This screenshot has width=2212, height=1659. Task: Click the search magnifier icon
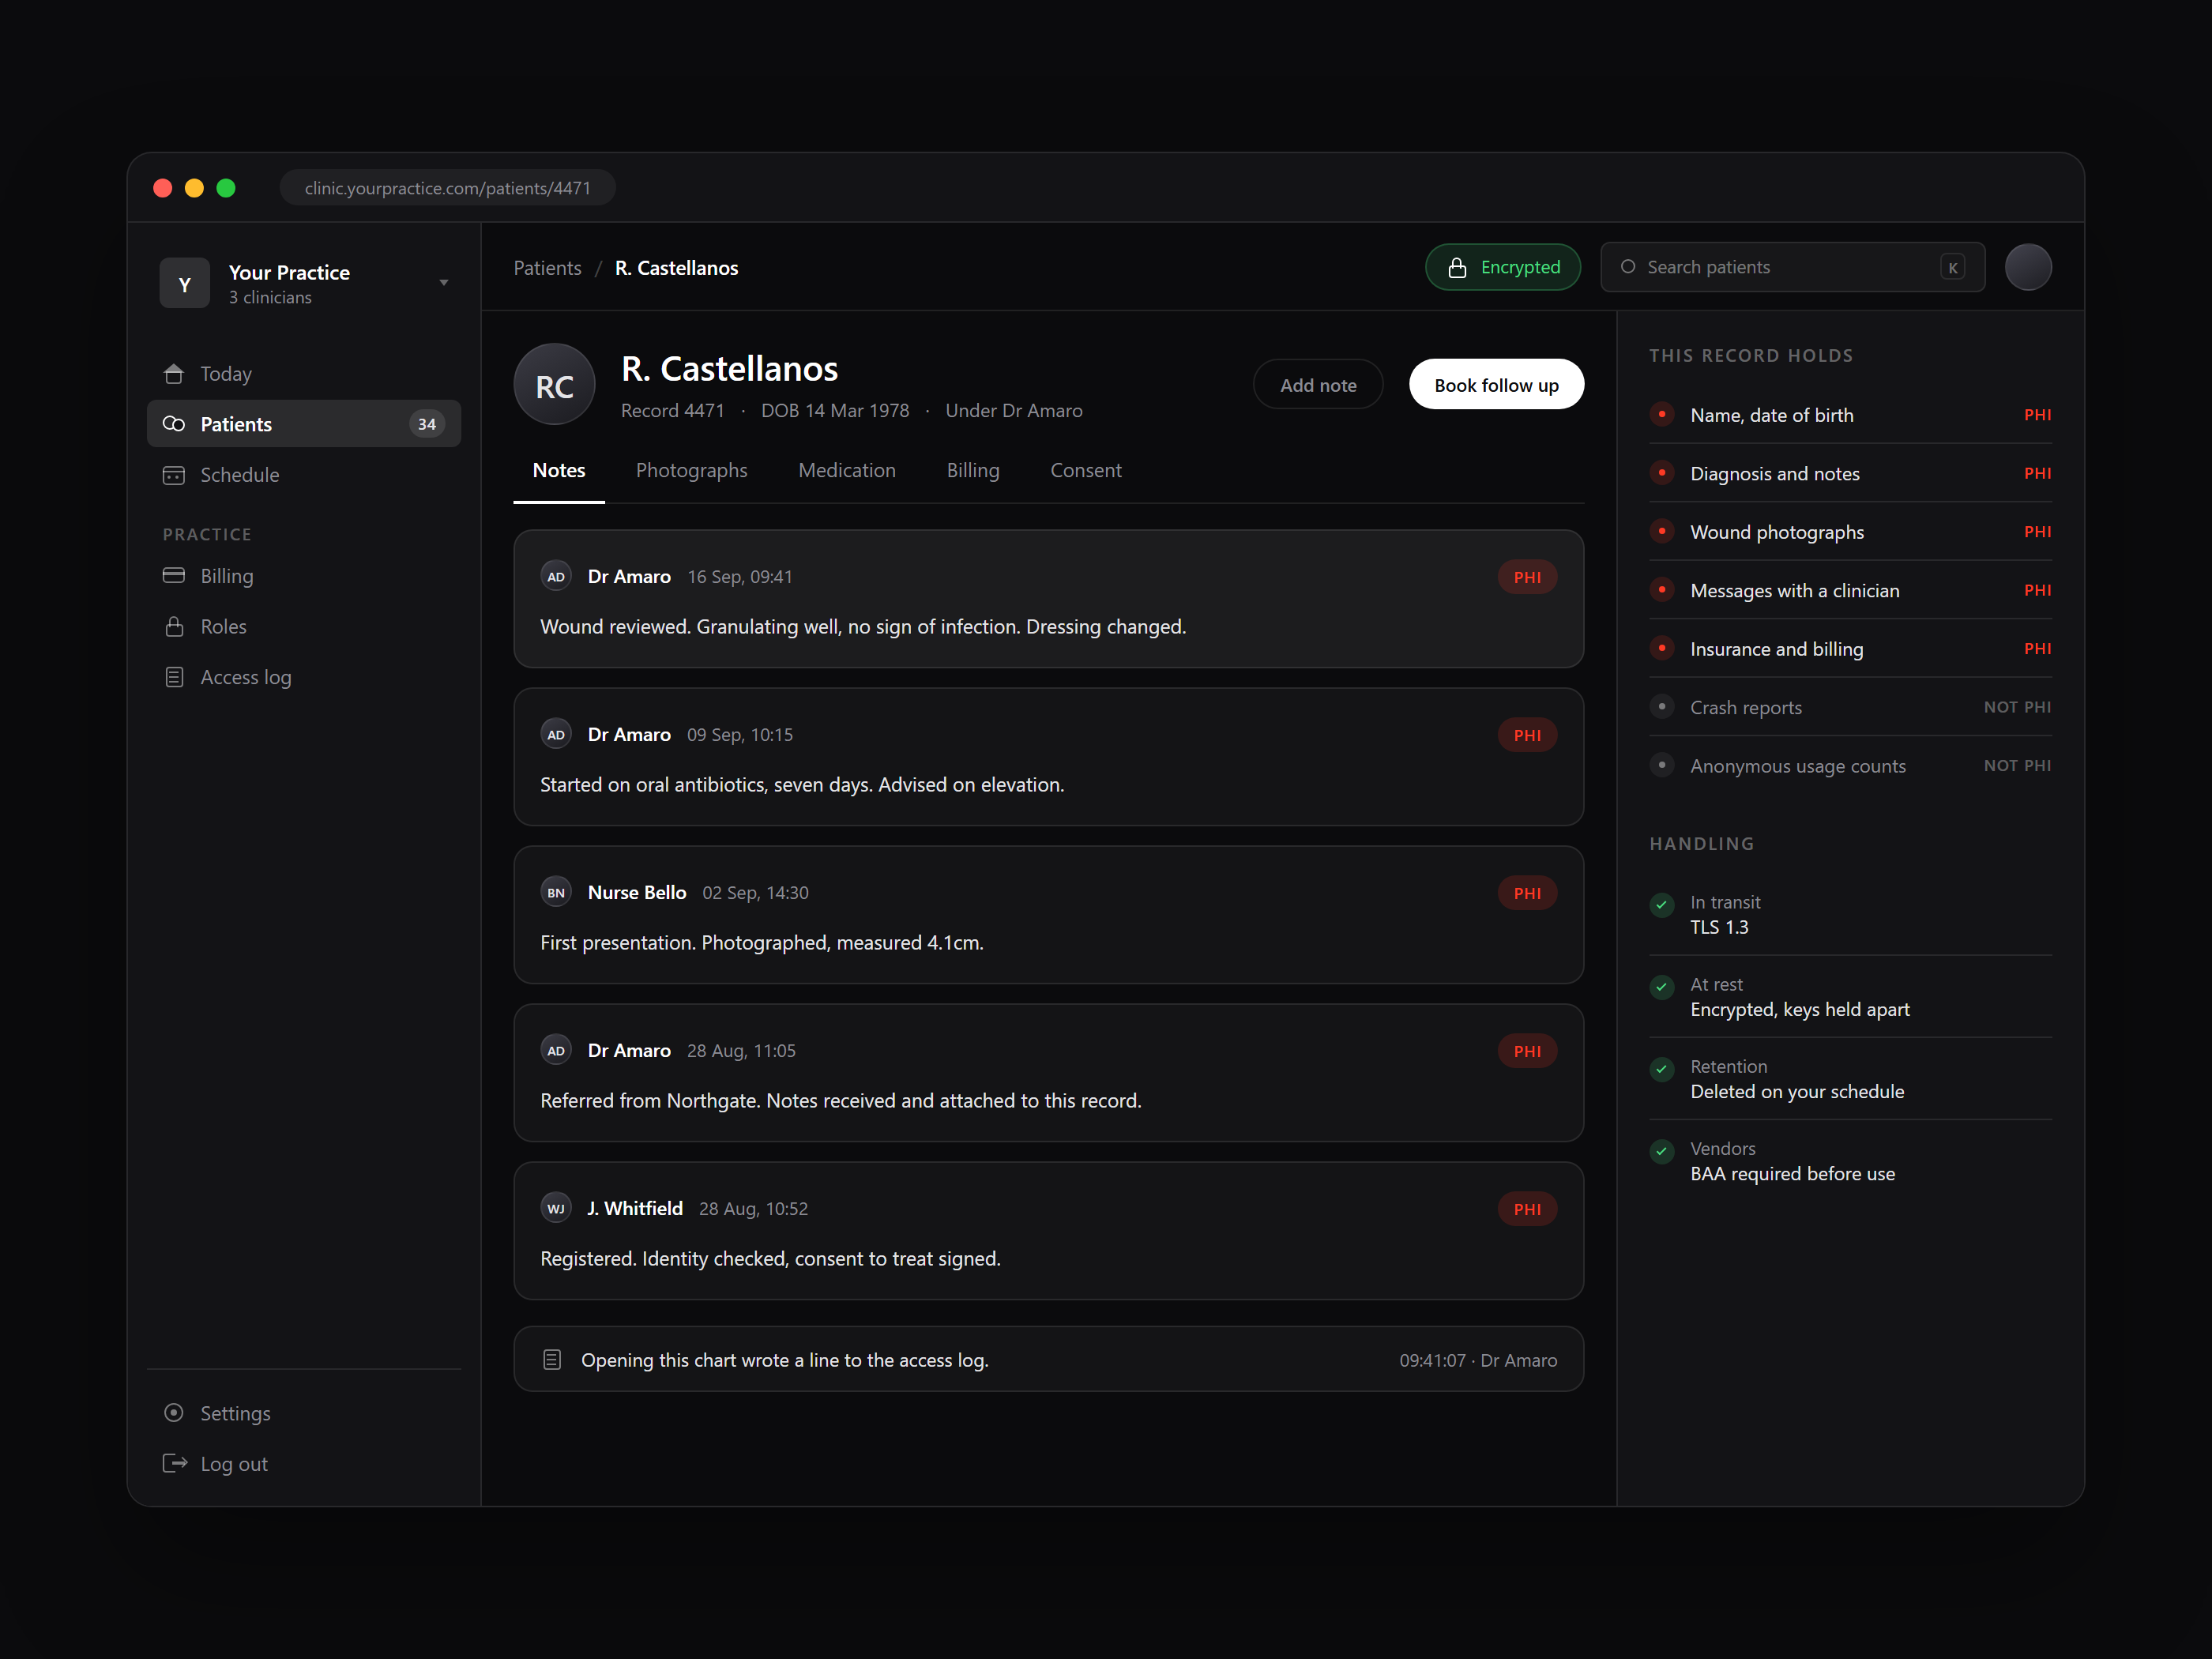[x=1628, y=267]
